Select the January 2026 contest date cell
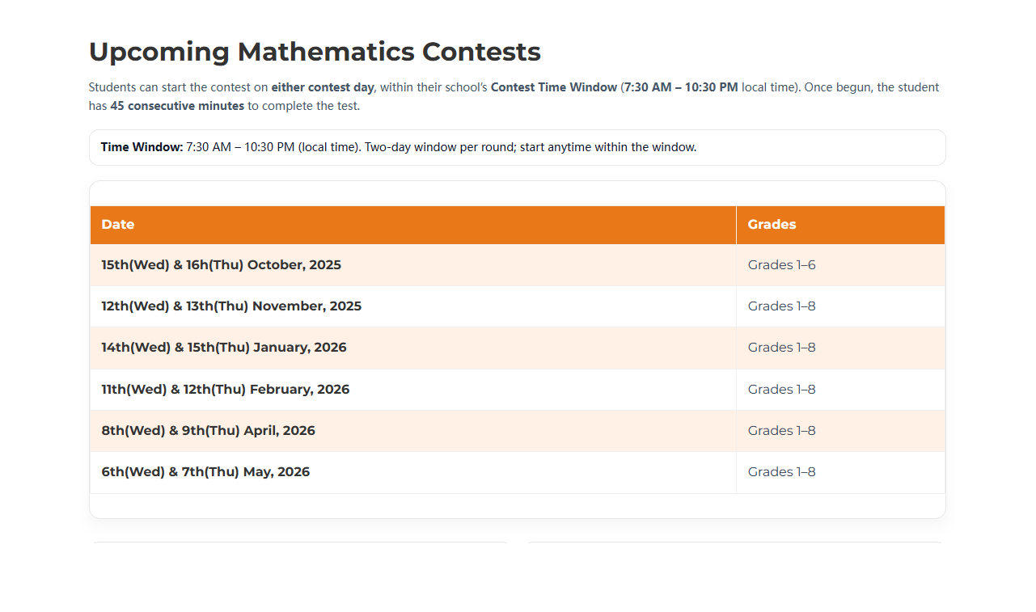1036x612 pixels. 224,348
